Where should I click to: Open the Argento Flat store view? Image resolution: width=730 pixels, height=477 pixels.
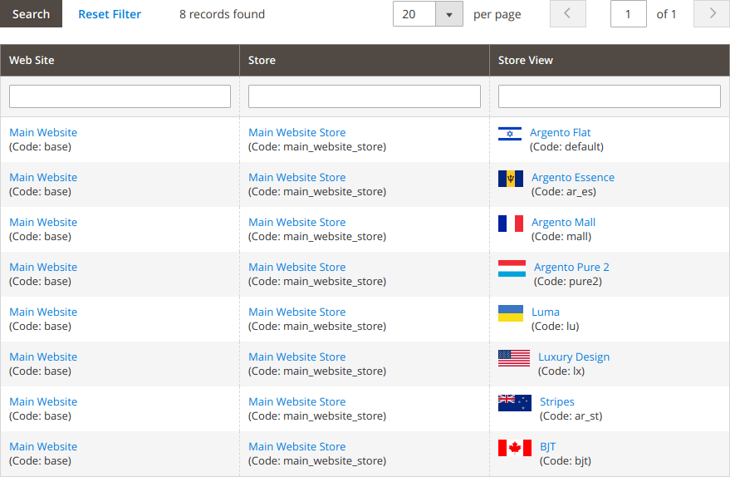(x=560, y=133)
